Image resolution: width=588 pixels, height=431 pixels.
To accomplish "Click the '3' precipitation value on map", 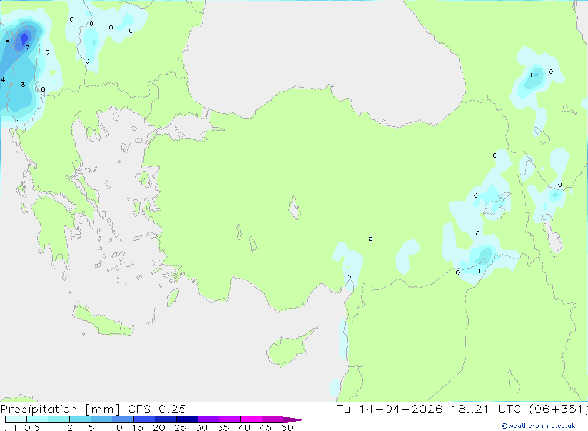I will (x=23, y=85).
